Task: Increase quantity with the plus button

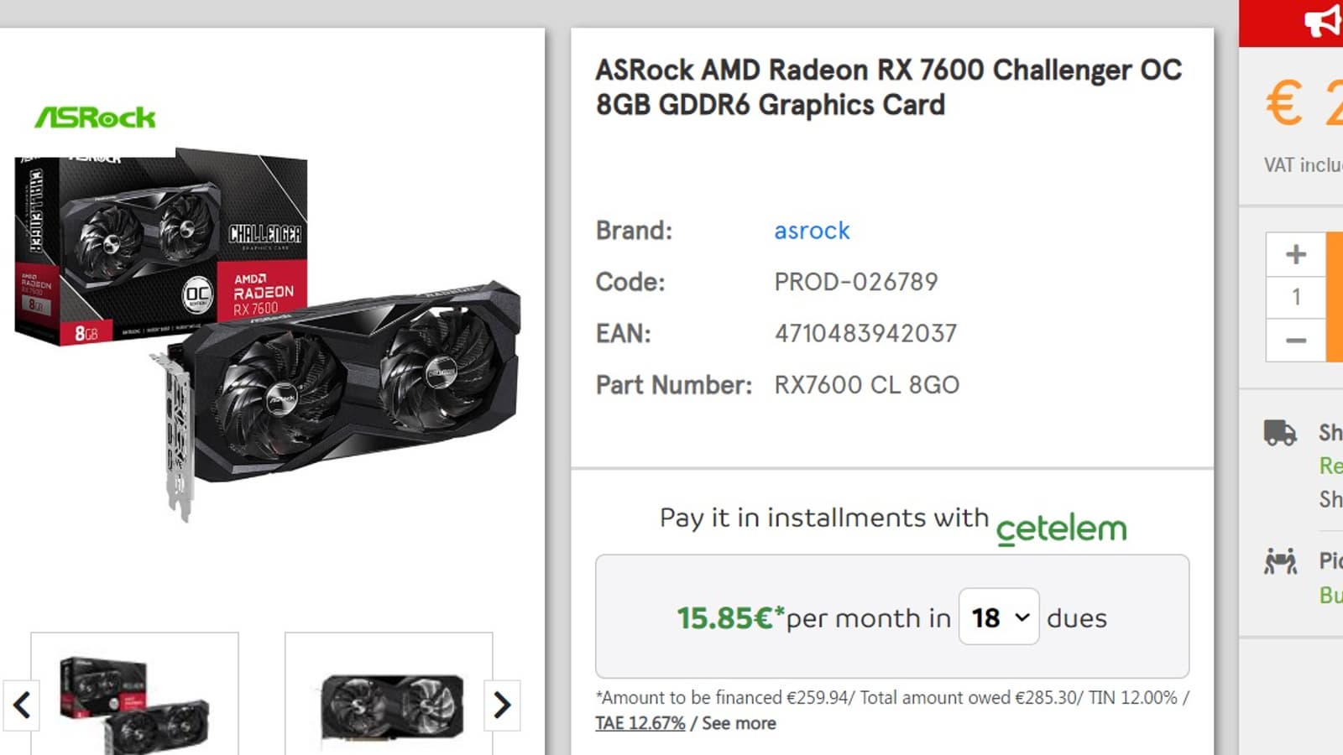Action: pyautogui.click(x=1295, y=254)
